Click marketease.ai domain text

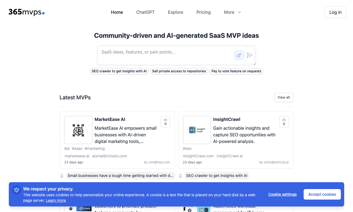(77, 156)
